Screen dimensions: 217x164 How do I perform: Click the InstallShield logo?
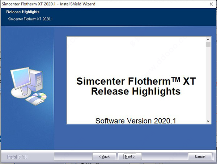coord(17,157)
